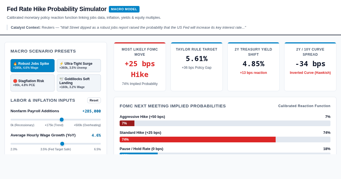Click the Average Hourly Wage Growth slider
341x179 pixels.
[56, 144]
